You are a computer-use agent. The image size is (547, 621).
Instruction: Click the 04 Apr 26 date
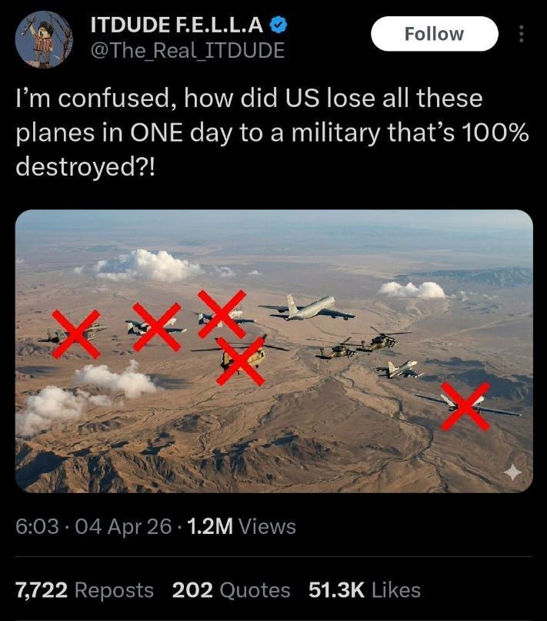click(123, 527)
